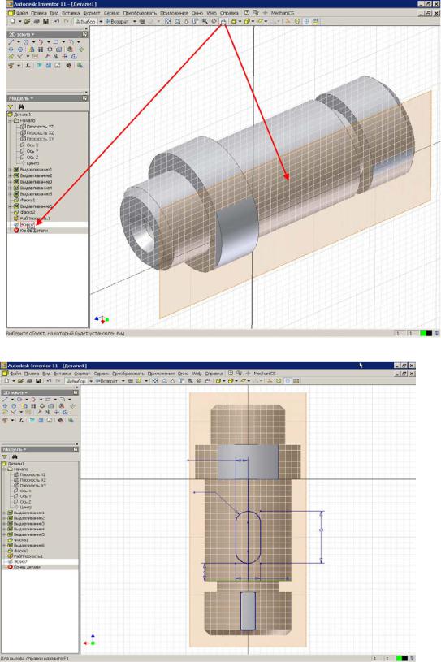Expand Выдавливание1 node in upper window tree

click(10, 169)
